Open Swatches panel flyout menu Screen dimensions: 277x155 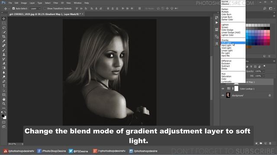274,16
